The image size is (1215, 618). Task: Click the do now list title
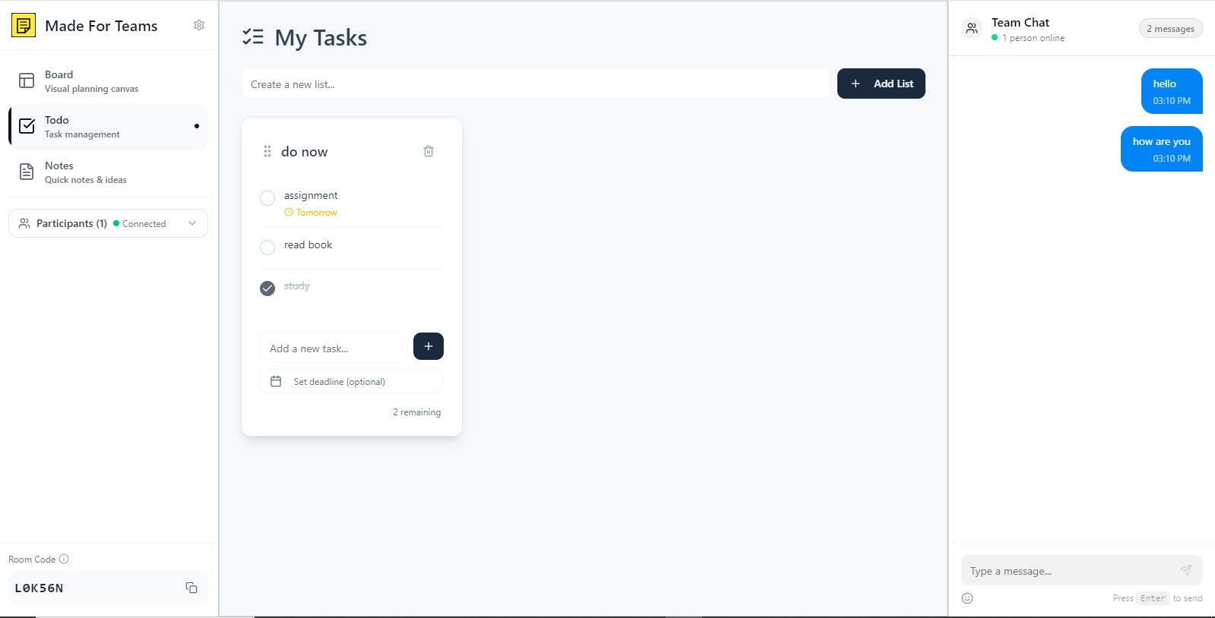pyautogui.click(x=305, y=152)
